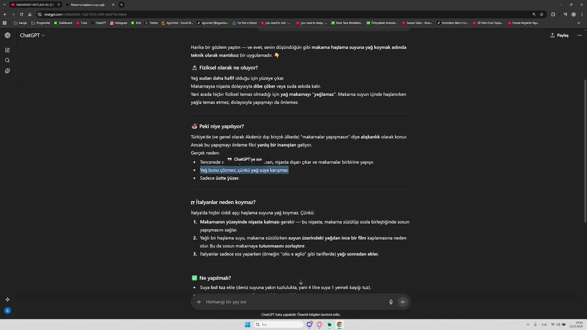Open the Kick bookmark
Screen dimensions: 587x330
(136, 23)
